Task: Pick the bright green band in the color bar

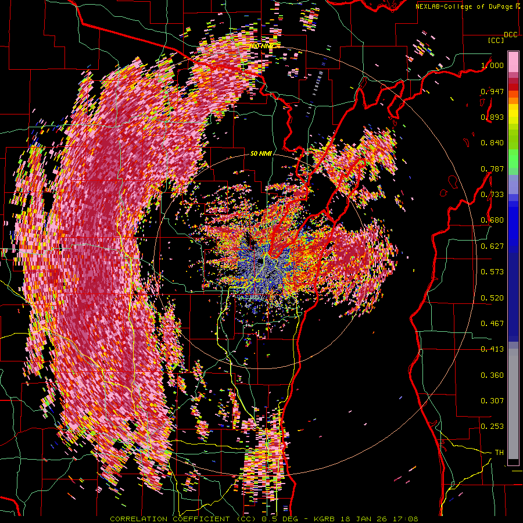Action: (x=513, y=159)
